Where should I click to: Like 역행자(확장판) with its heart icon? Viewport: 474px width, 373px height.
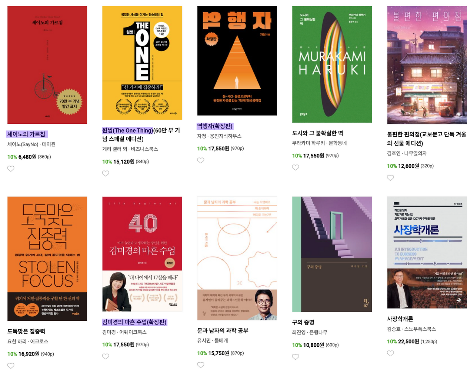pos(201,160)
